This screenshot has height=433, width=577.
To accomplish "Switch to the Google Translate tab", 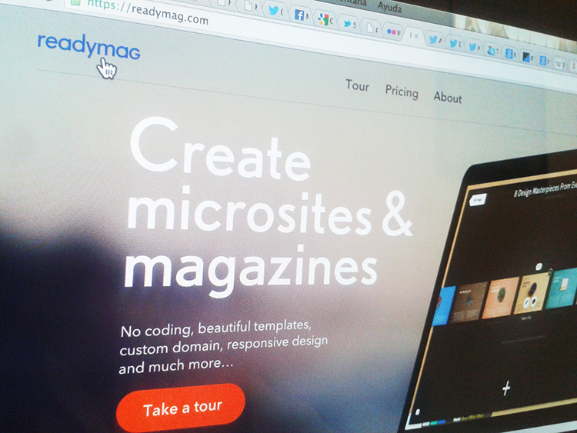I will (x=492, y=51).
